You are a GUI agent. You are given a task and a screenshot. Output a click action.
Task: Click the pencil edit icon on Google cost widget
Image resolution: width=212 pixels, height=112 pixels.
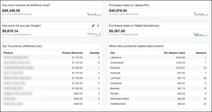[93, 26]
